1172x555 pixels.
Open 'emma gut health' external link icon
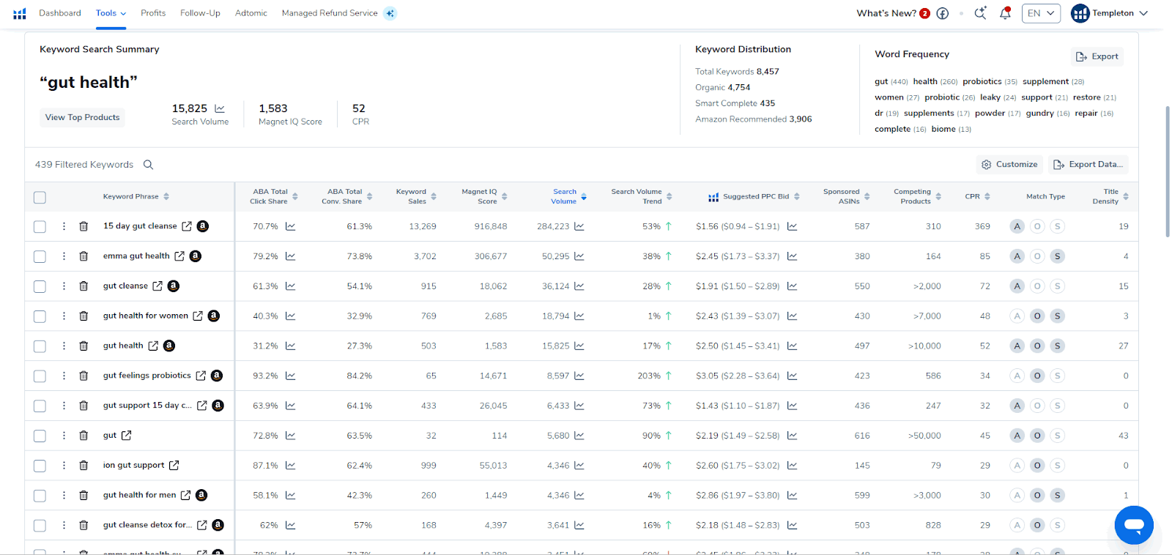pyautogui.click(x=179, y=256)
